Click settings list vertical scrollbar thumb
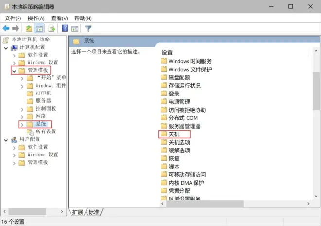The height and width of the screenshot is (226, 321). pos(316,91)
